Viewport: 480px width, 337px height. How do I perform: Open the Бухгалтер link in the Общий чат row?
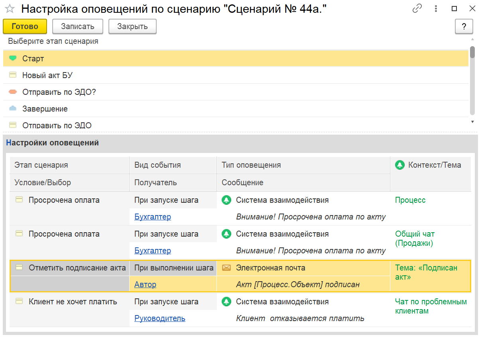(x=153, y=251)
